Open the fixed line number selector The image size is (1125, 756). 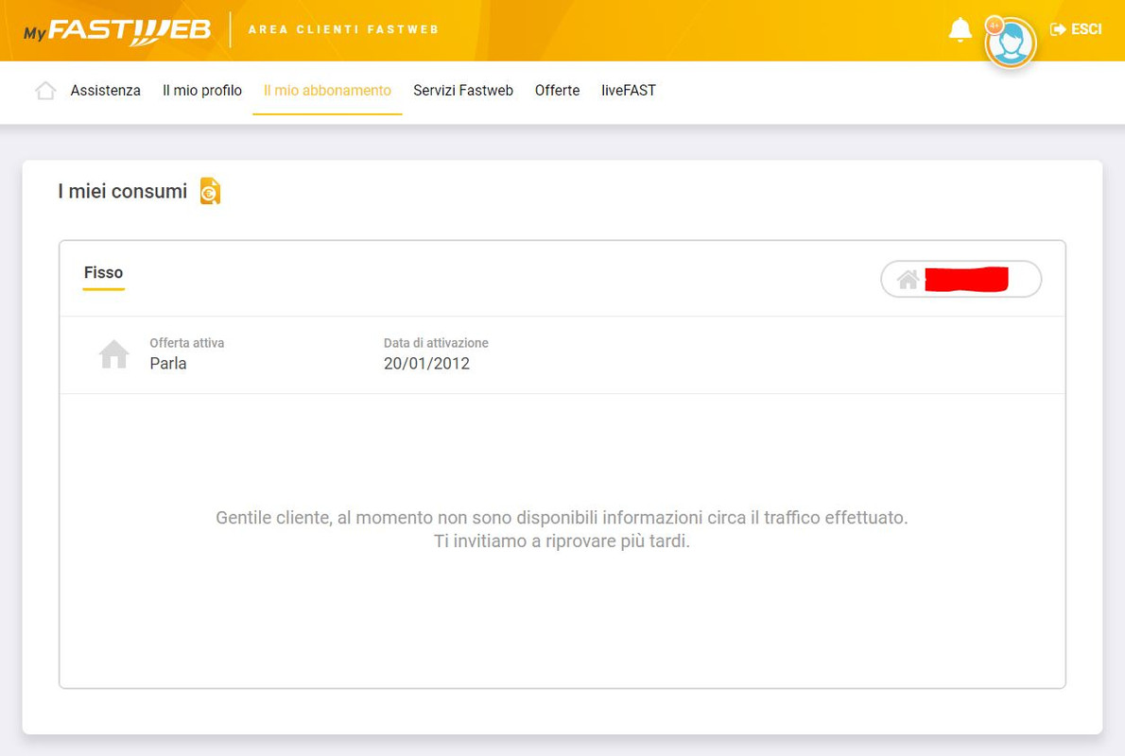(961, 279)
